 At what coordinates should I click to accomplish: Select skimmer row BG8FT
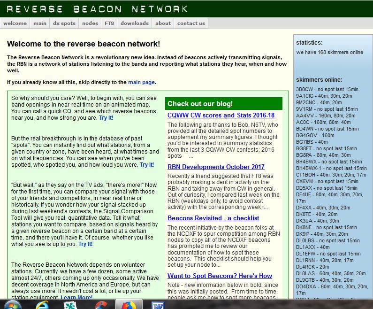(327, 148)
